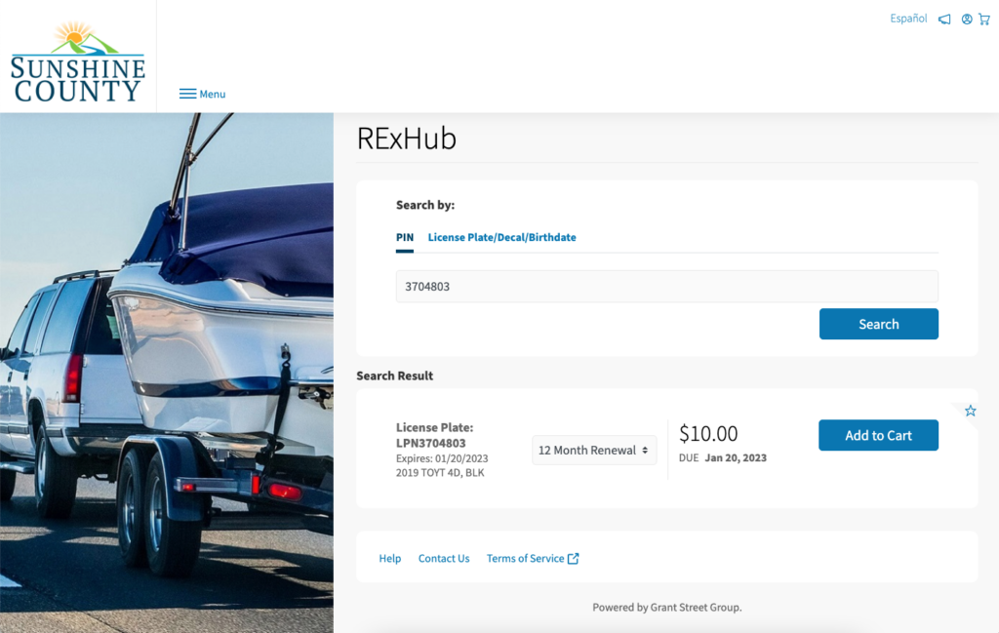999x633 pixels.
Task: Click the Terms of Service external link icon
Action: [574, 559]
